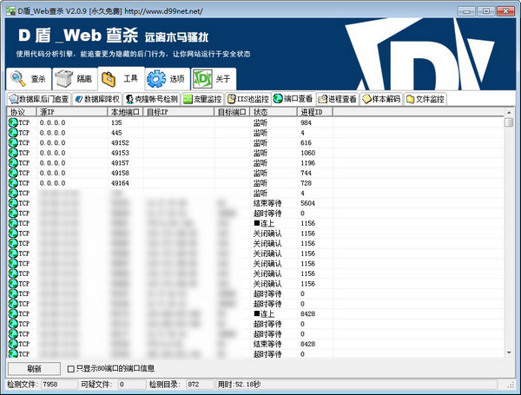The height and width of the screenshot is (395, 521).
Task: Click the green D logo icon on 关于 tab
Action: 202,79
